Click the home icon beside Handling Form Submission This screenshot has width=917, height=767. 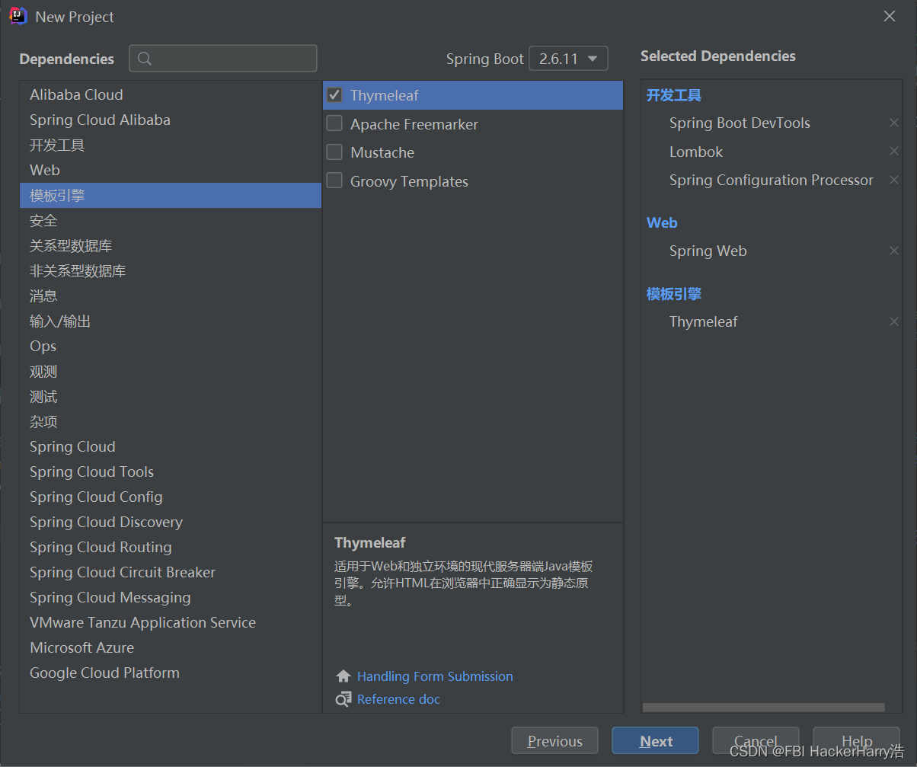click(343, 676)
